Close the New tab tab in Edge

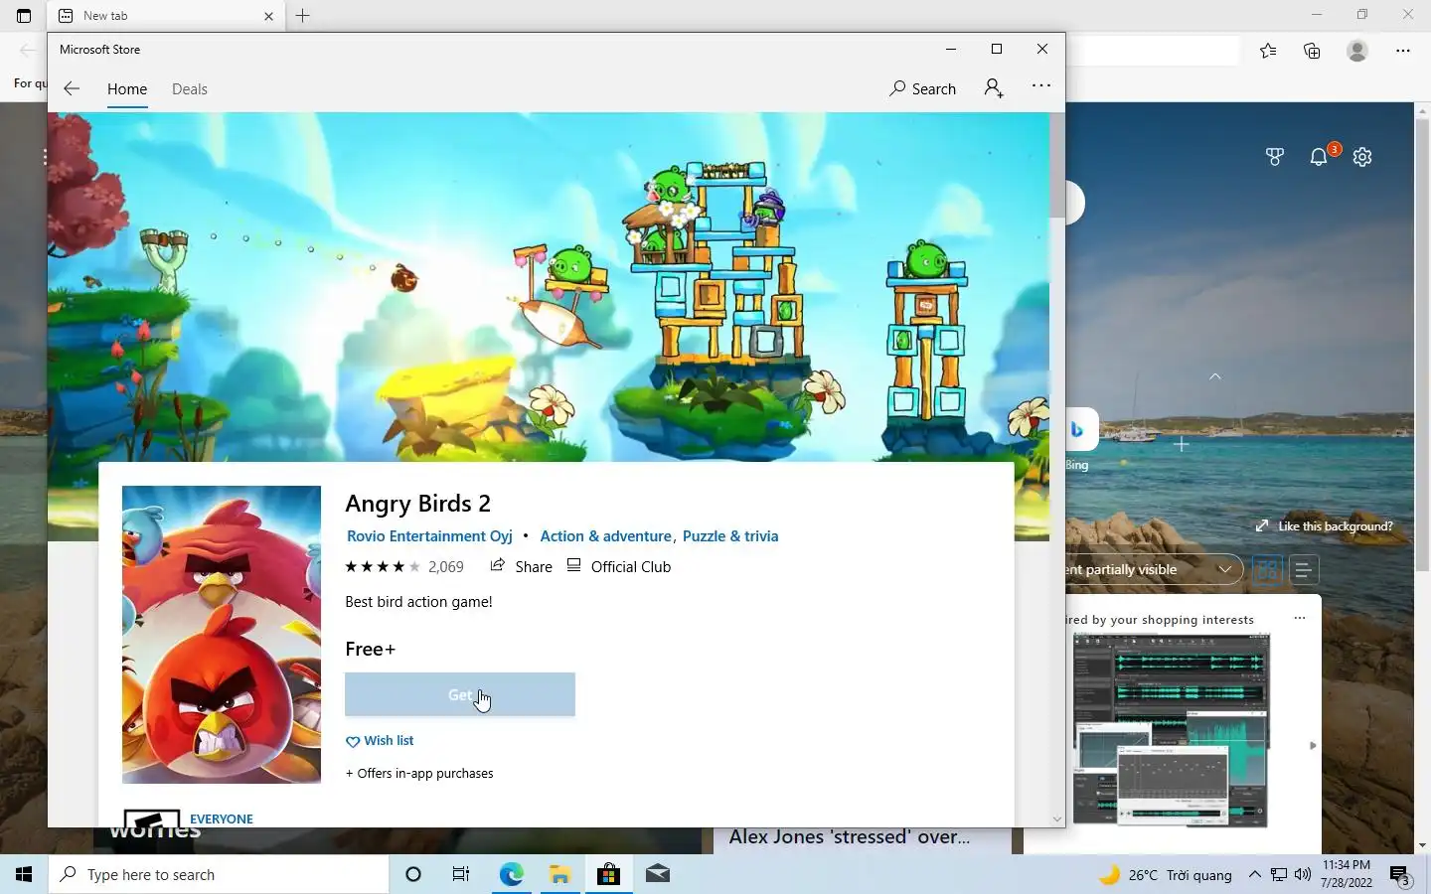(268, 16)
